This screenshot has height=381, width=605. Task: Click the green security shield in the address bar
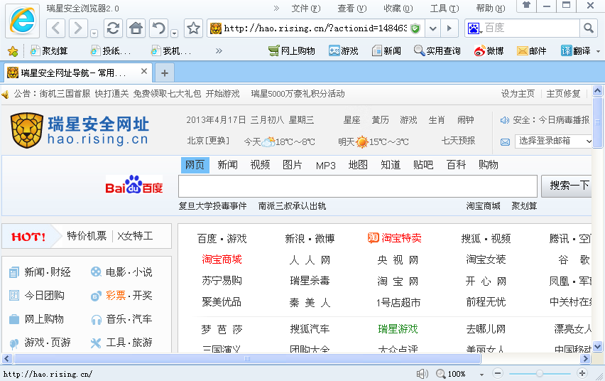415,28
